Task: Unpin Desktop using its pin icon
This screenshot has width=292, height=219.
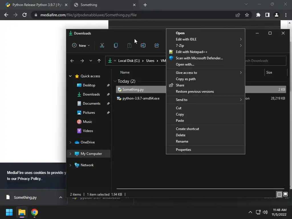Action: tap(108, 85)
